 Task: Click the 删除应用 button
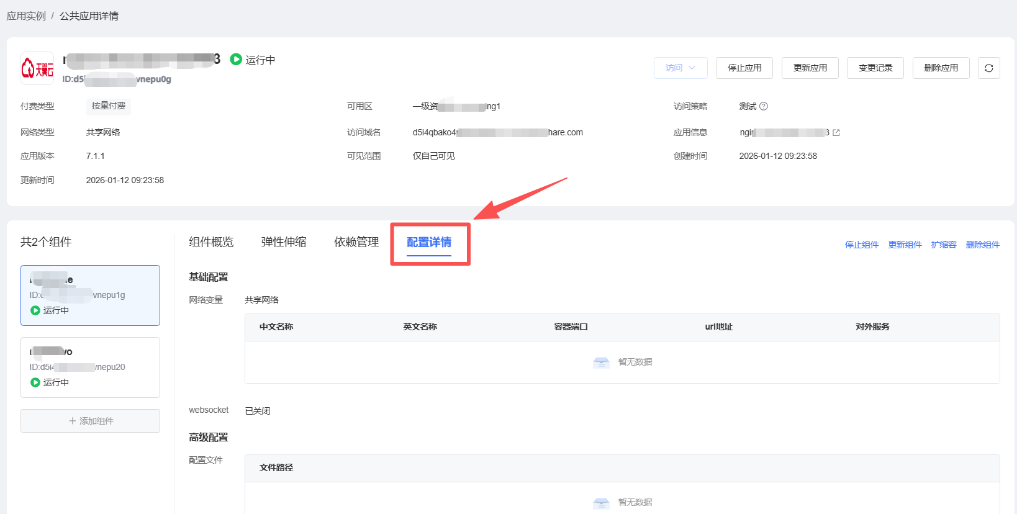pyautogui.click(x=941, y=68)
